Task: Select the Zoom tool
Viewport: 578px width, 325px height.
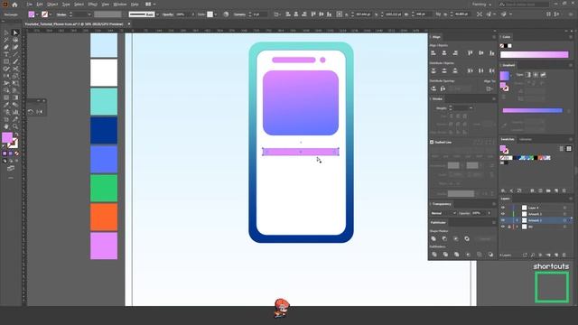Action: click(x=15, y=126)
